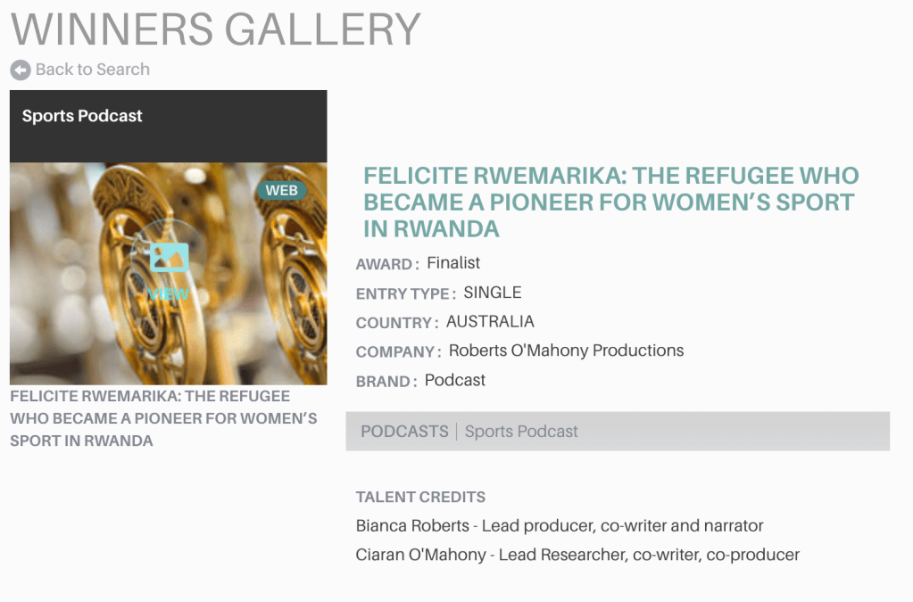Click the SINGLE entry type value

pos(492,293)
